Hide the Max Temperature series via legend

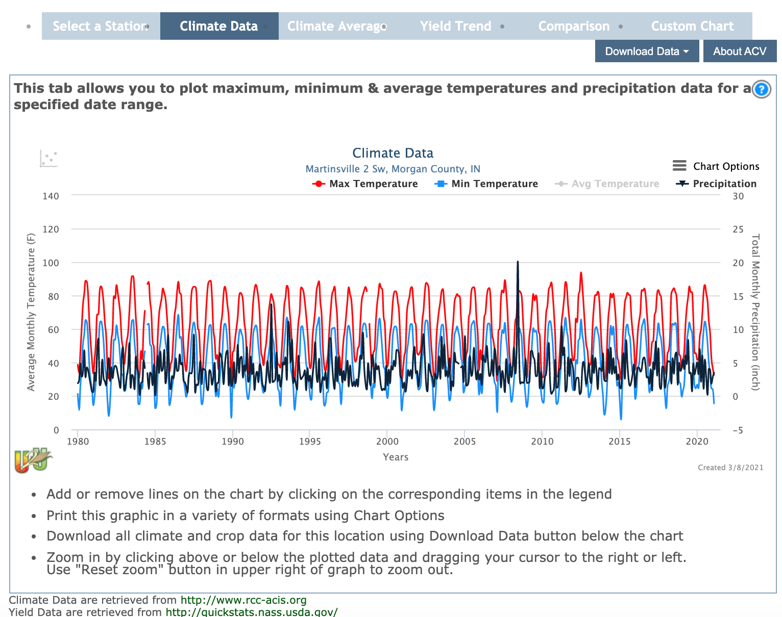373,184
